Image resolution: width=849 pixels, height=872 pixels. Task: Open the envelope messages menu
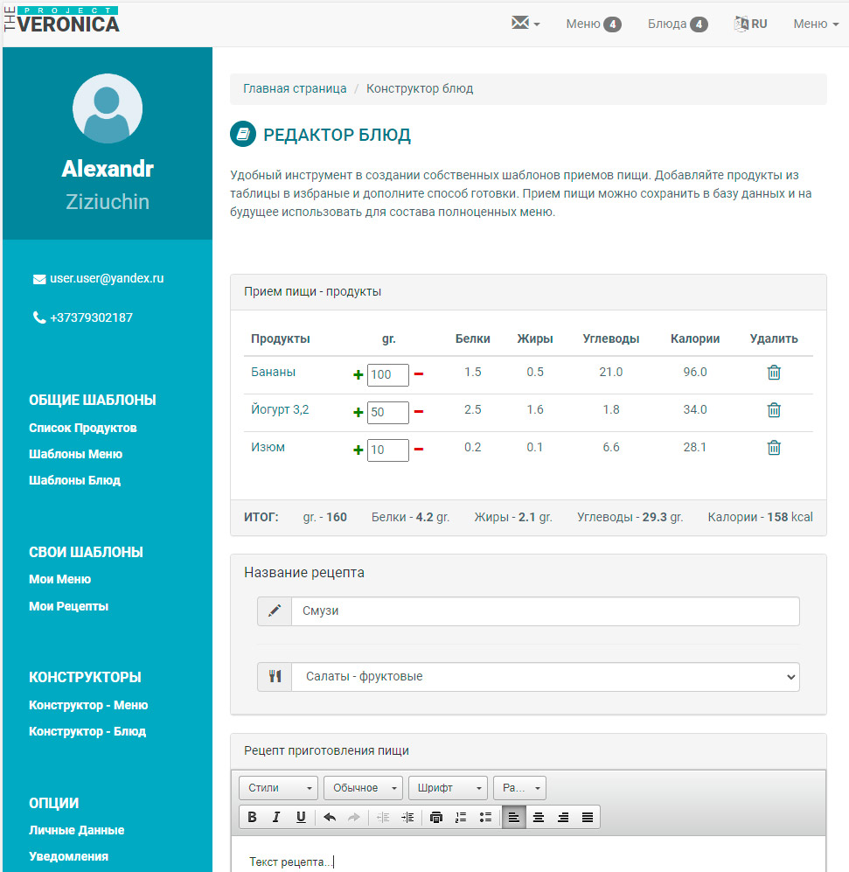(x=525, y=24)
